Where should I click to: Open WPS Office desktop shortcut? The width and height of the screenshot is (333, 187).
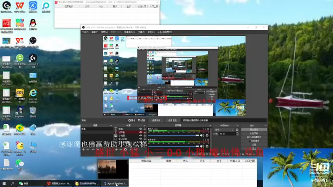point(20,7)
